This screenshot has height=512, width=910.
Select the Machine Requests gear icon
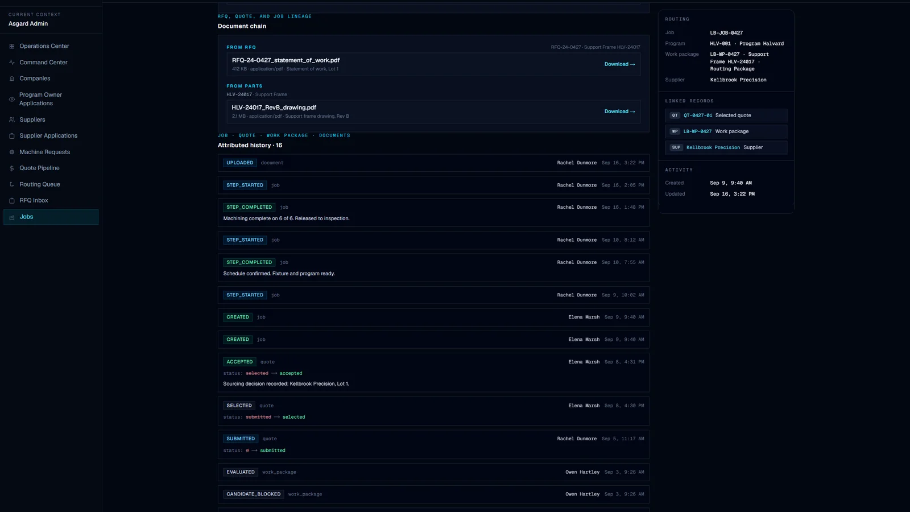[x=12, y=152]
